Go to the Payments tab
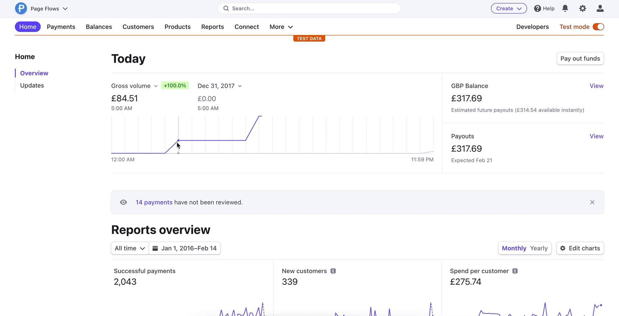The width and height of the screenshot is (619, 316). click(61, 27)
